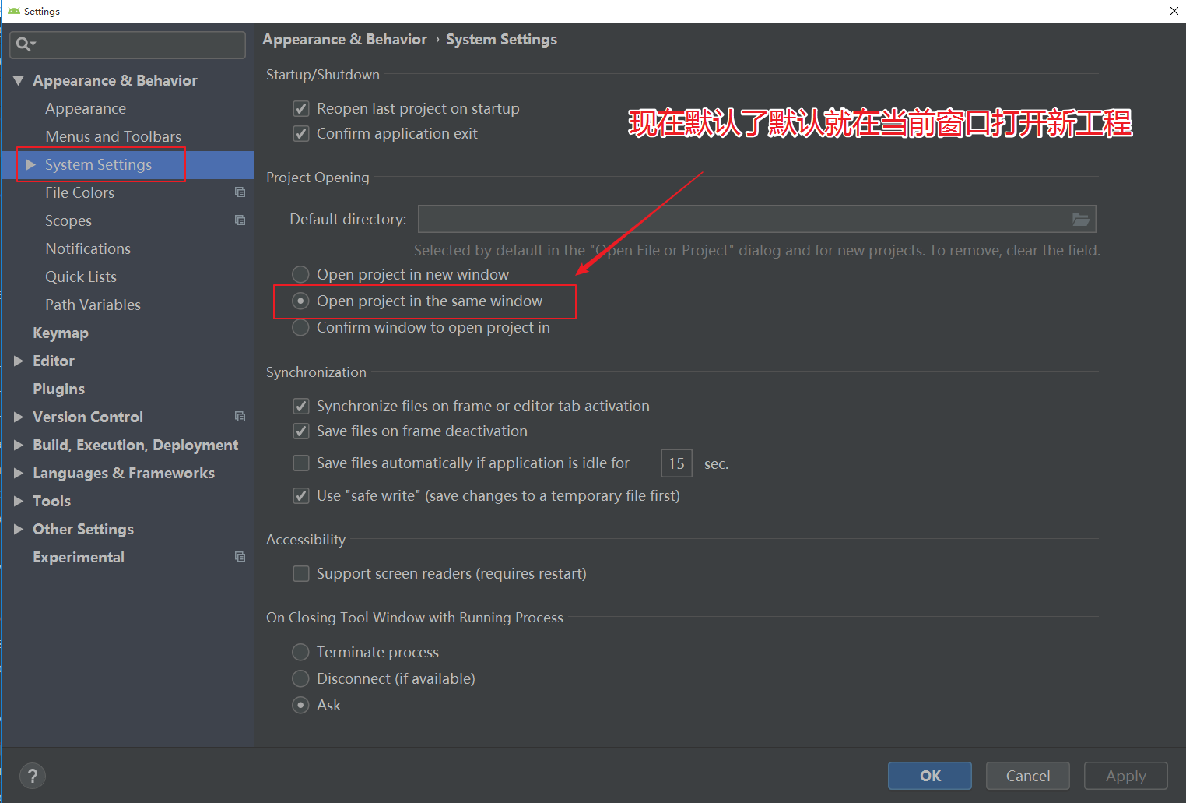This screenshot has width=1186, height=803.
Task: Click the folder browse icon for Default directory
Action: pyautogui.click(x=1081, y=220)
